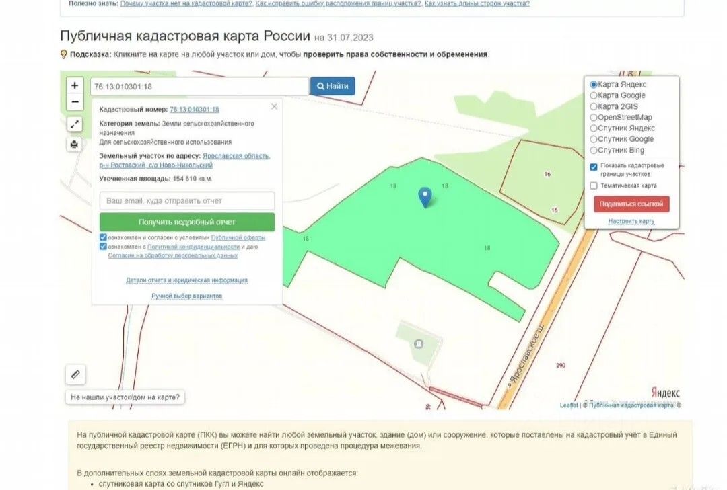Click the Найти search button

pyautogui.click(x=333, y=86)
